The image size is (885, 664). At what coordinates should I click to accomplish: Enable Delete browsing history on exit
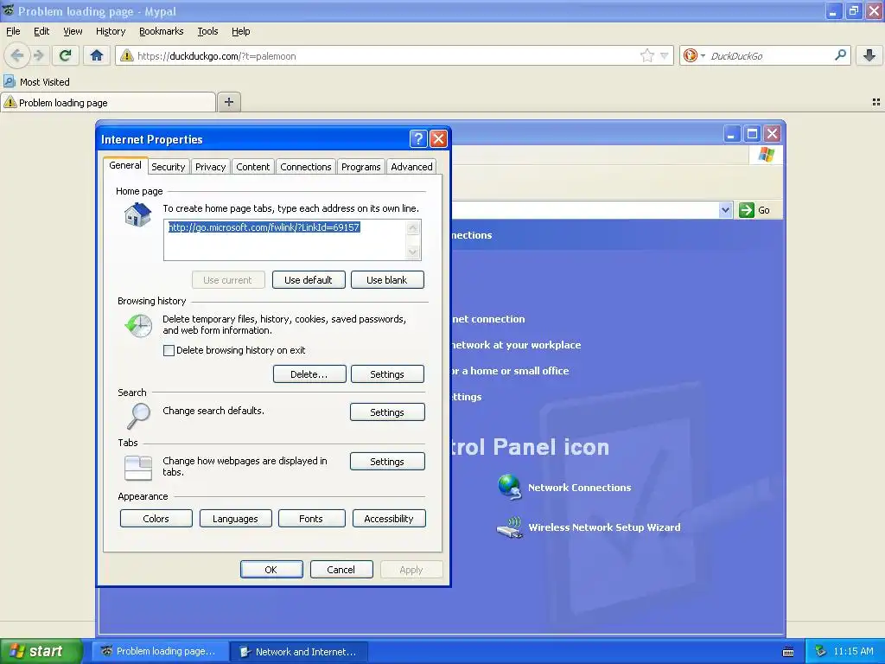tap(169, 350)
